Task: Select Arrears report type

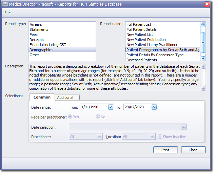Action: 62,24
